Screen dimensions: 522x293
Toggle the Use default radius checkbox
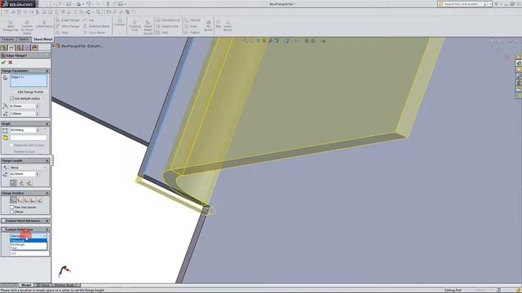pyautogui.click(x=12, y=98)
